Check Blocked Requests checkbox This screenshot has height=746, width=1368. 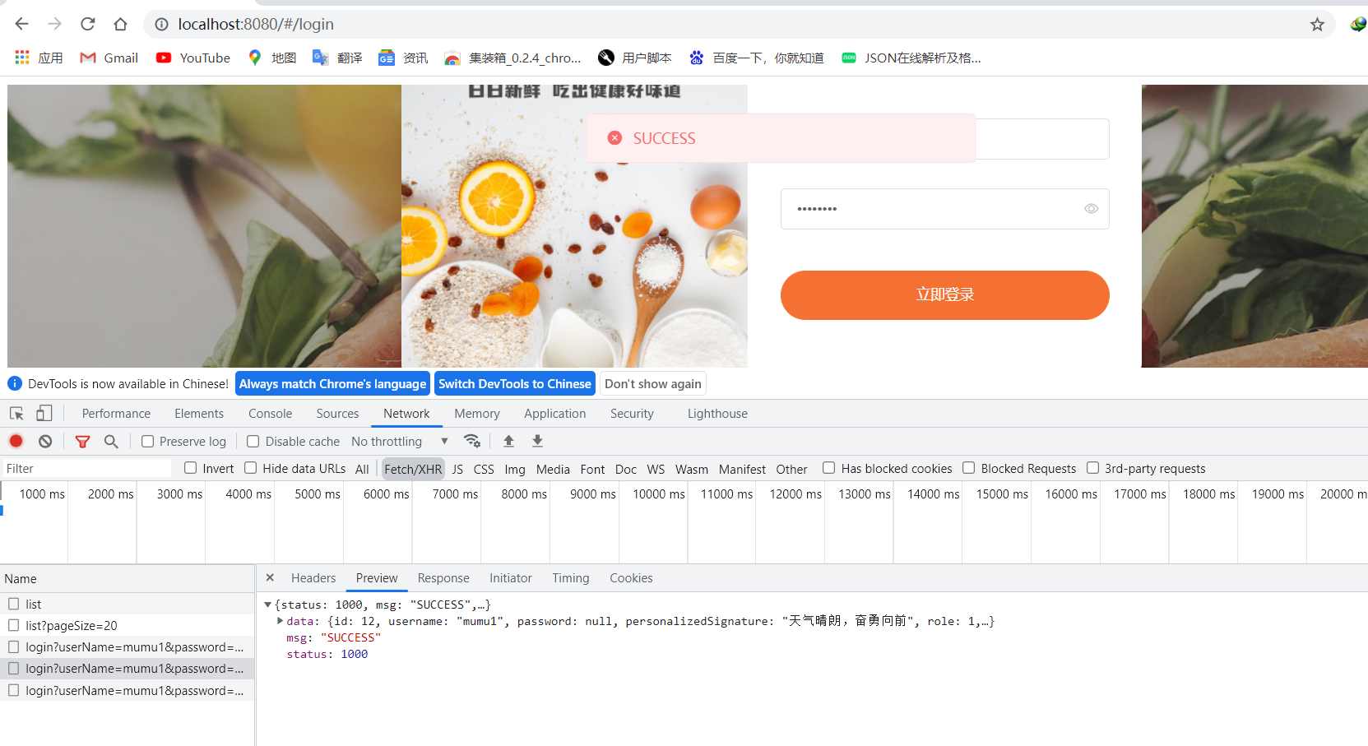[x=969, y=468]
